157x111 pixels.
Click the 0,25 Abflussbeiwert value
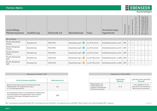(x=58, y=95)
